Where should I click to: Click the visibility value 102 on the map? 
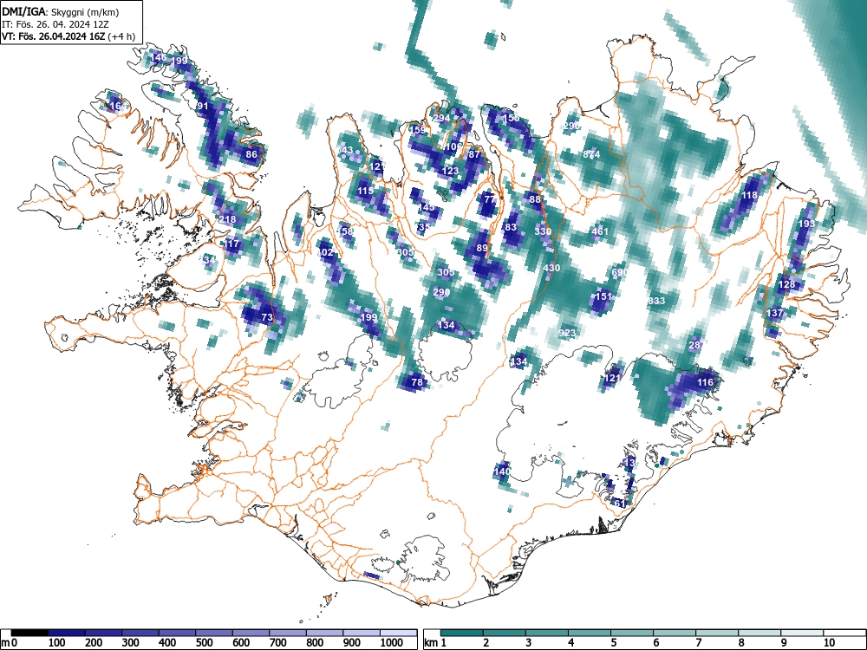[x=326, y=252]
